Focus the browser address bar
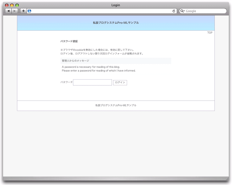232x185 pixels. 102,11
